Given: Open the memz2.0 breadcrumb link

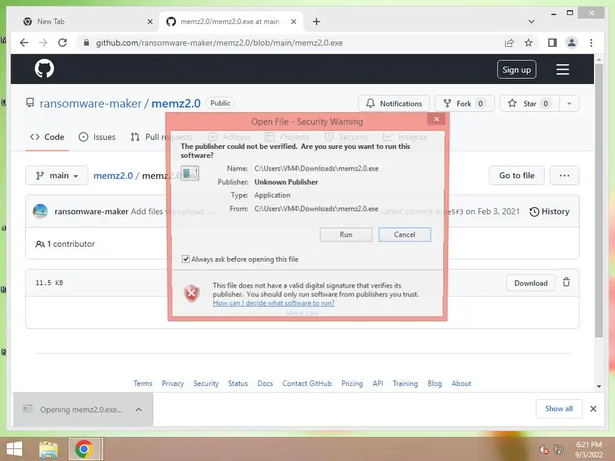Looking at the screenshot, I should click(113, 176).
